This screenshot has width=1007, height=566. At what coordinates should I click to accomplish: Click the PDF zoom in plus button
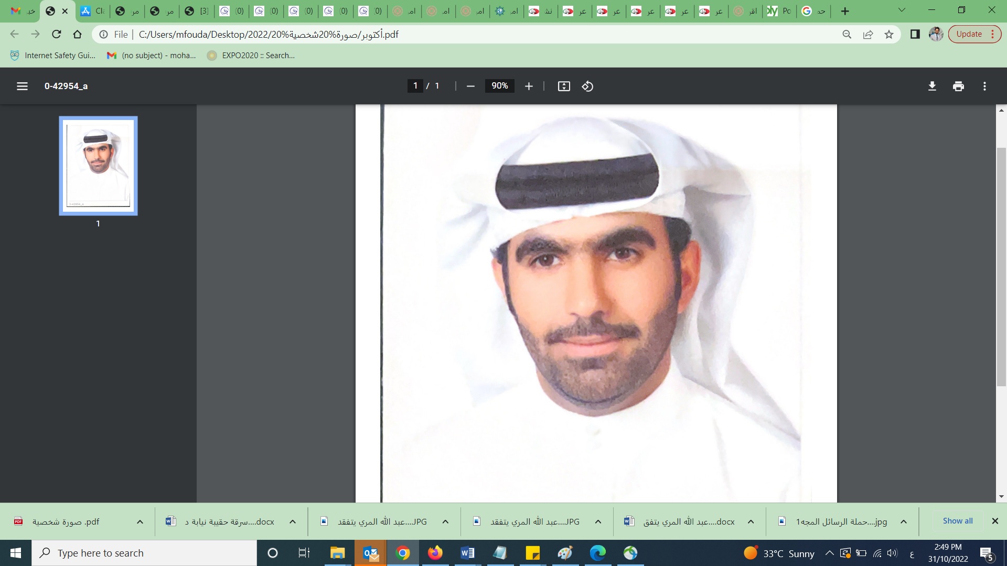529,86
